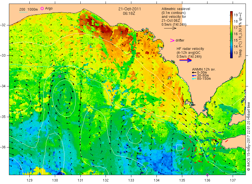Click the 129 longitude axis label
252x184 pixels.
[30, 180]
